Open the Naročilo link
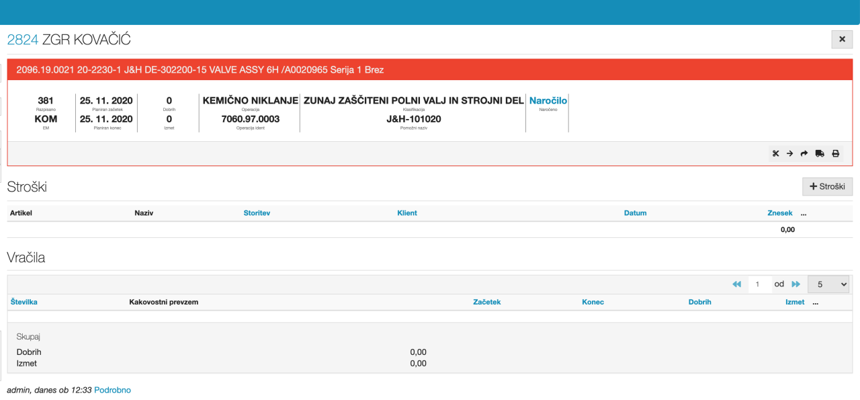 pyautogui.click(x=548, y=100)
